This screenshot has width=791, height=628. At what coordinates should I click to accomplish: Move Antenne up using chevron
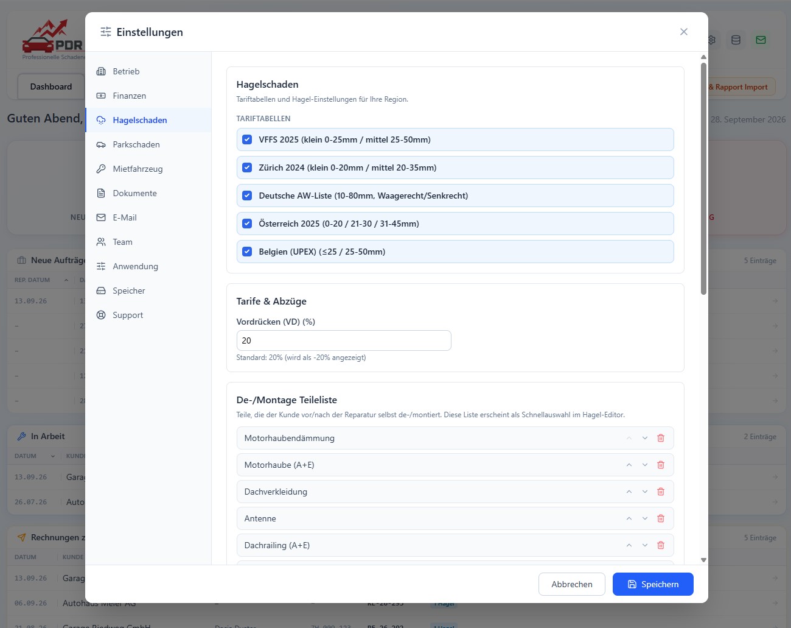[629, 518]
